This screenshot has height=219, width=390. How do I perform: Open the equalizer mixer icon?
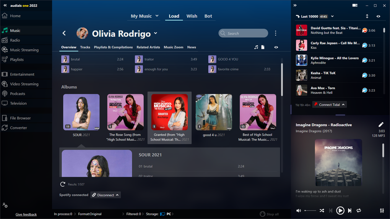click(382, 211)
